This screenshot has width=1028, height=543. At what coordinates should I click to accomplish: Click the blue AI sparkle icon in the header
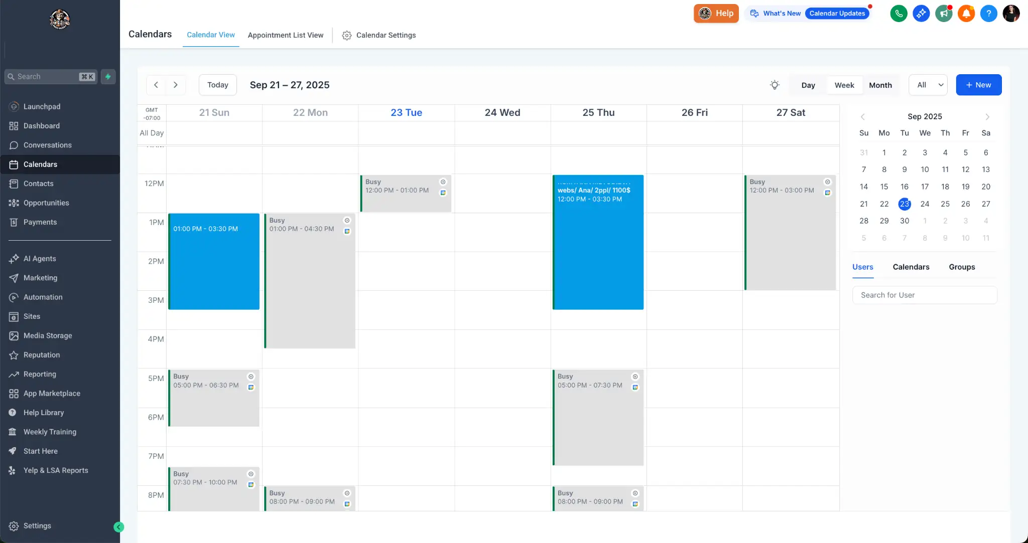tap(921, 14)
